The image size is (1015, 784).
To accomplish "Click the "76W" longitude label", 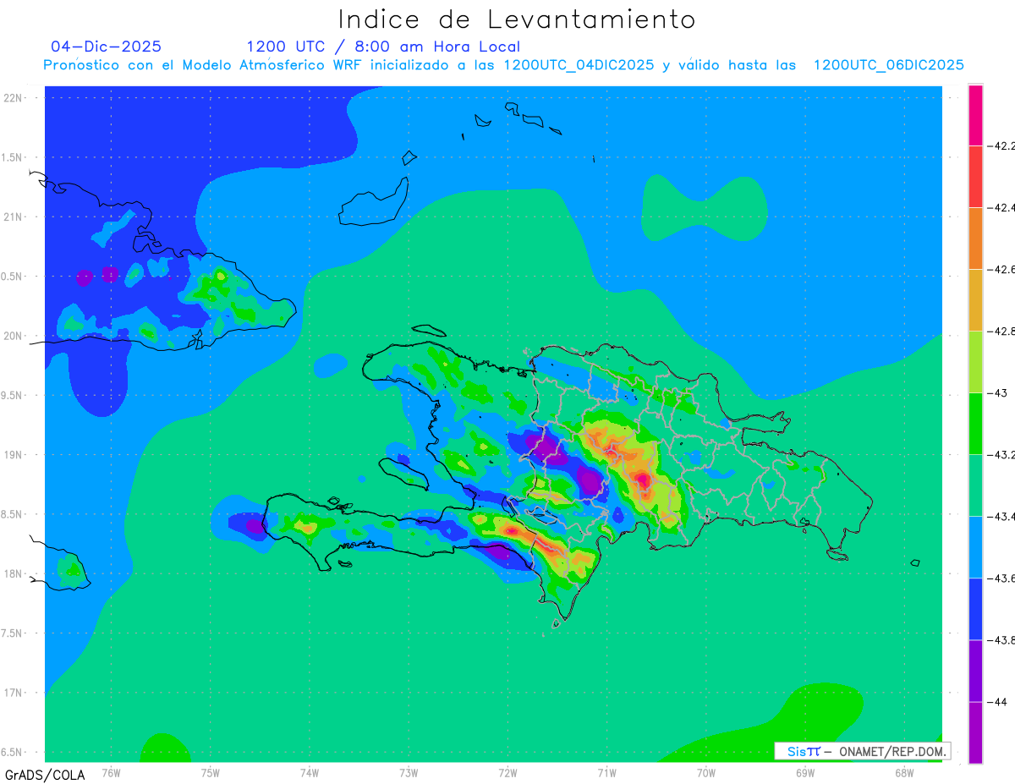I will tap(111, 772).
